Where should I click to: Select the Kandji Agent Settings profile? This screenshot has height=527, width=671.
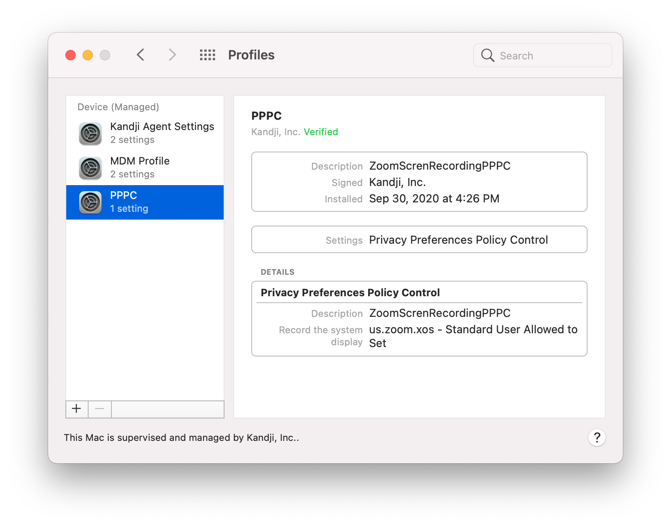162,133
